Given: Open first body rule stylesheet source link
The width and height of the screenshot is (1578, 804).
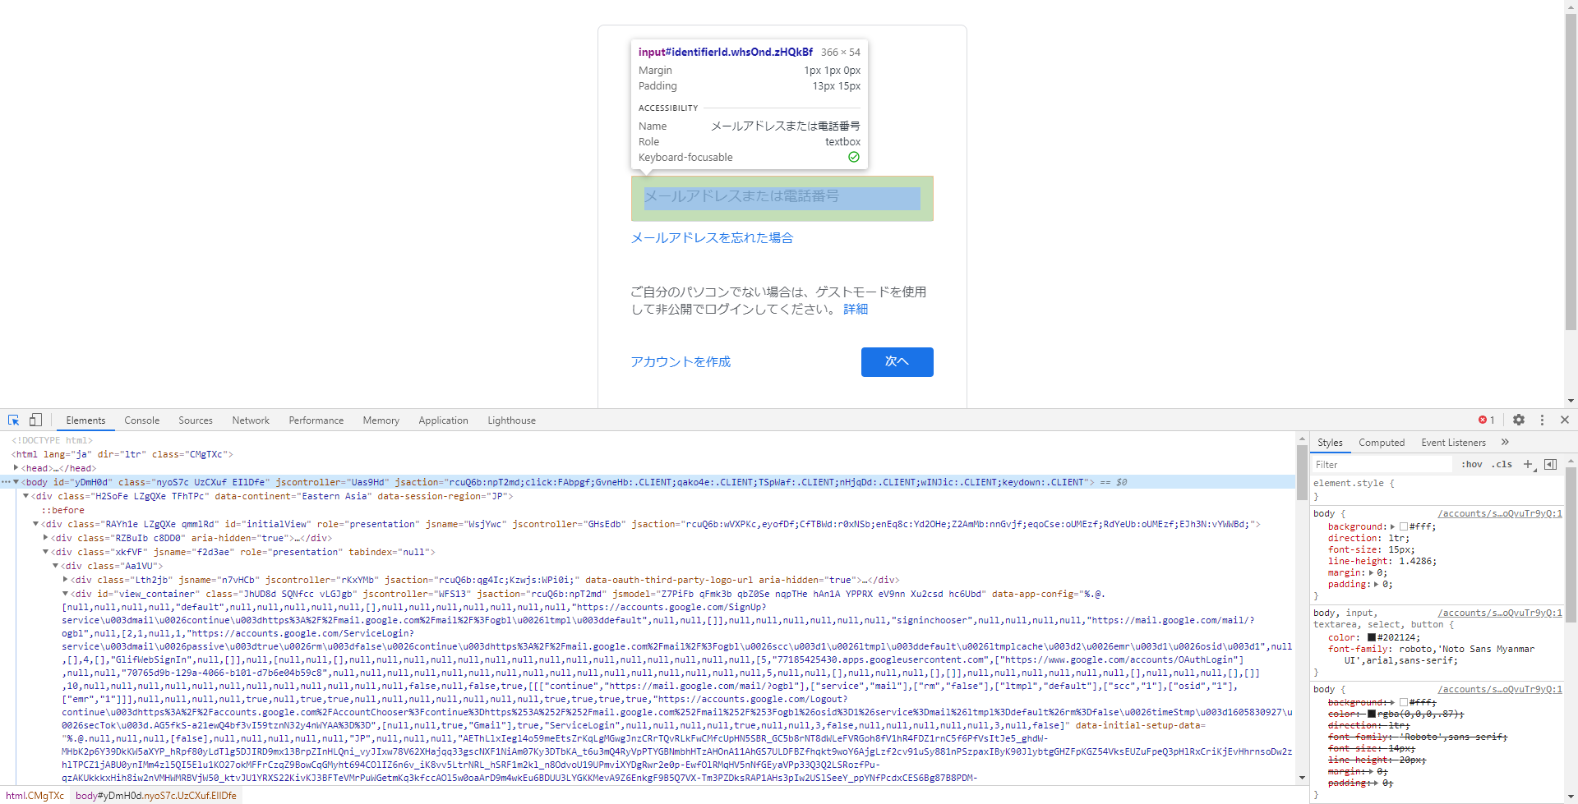Looking at the screenshot, I should pos(1500,513).
